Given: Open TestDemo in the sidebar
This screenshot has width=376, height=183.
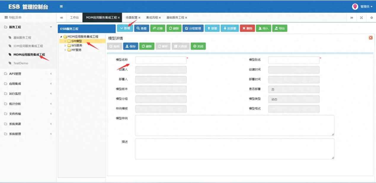Looking at the screenshot, I should tap(21, 63).
